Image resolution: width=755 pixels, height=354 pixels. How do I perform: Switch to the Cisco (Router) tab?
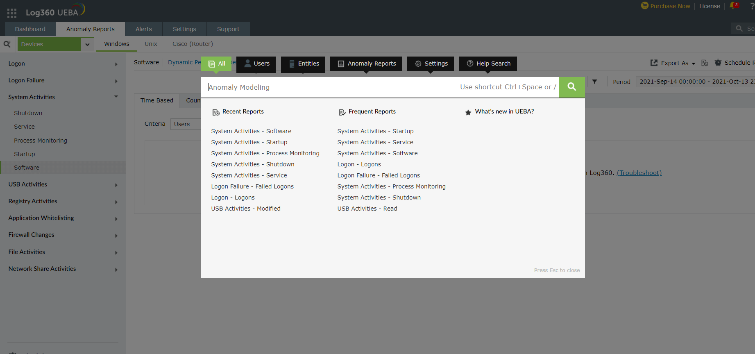[193, 44]
